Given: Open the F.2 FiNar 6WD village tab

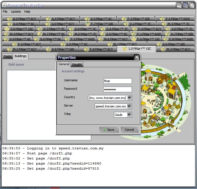Looking at the screenshot, I should point(80,39).
